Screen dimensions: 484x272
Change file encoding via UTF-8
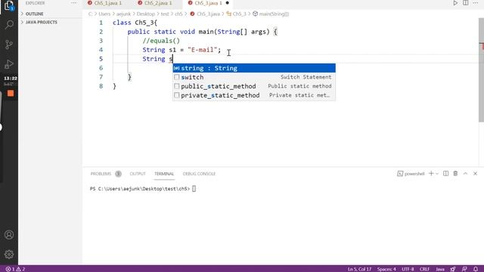pos(408,269)
